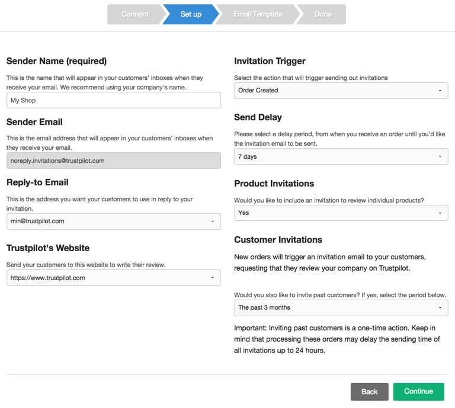
Task: Click the caret beside min@trustpilot.com
Action: 213,221
